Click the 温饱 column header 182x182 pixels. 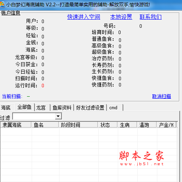click(x=147, y=125)
